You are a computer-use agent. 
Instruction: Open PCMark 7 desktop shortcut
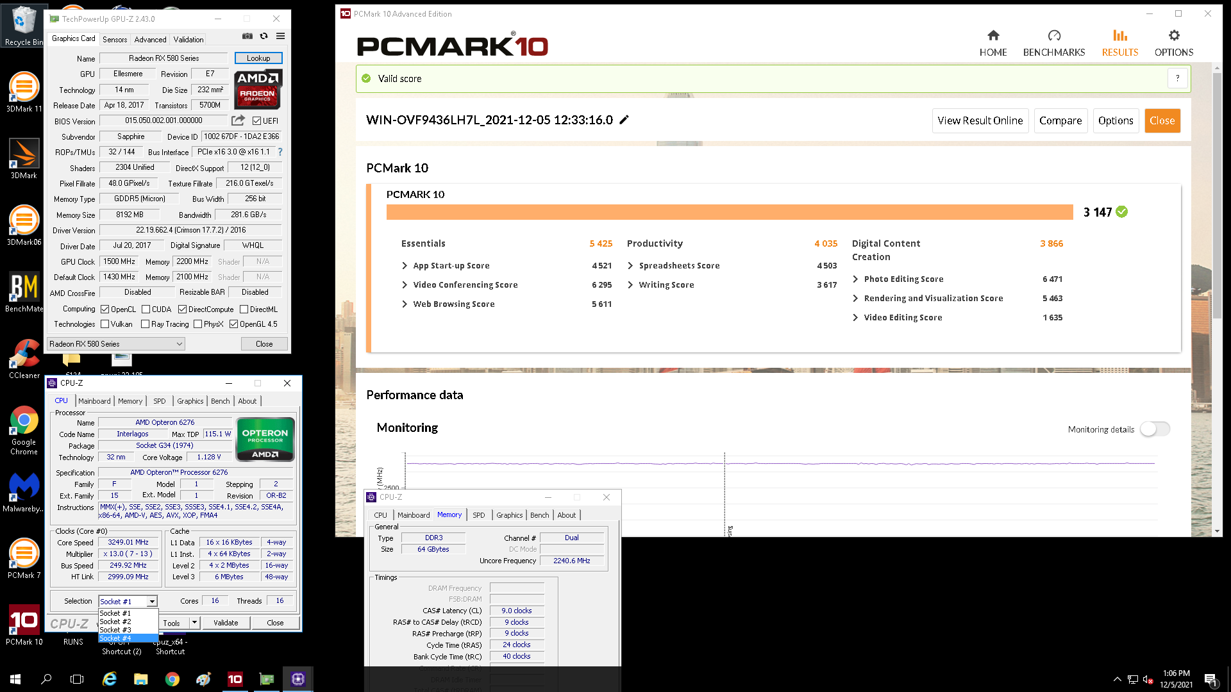(x=24, y=559)
